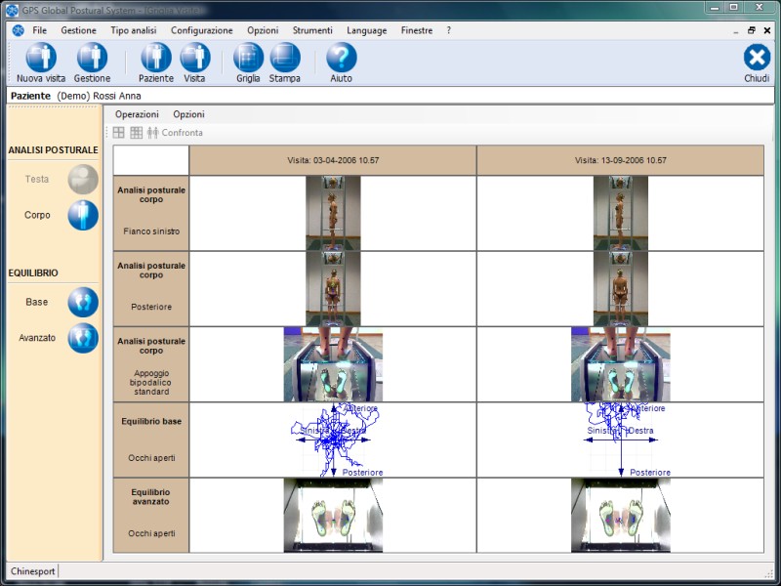Open Equilibrio avanzato thumbnail for visit 13-09-2006
The height and width of the screenshot is (586, 781).
[x=620, y=515]
